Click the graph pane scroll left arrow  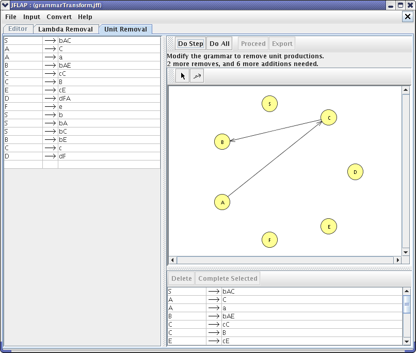pos(173,260)
